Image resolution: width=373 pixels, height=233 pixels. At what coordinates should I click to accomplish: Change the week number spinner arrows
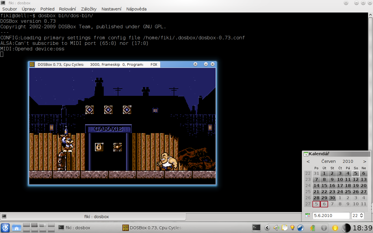coord(362,216)
